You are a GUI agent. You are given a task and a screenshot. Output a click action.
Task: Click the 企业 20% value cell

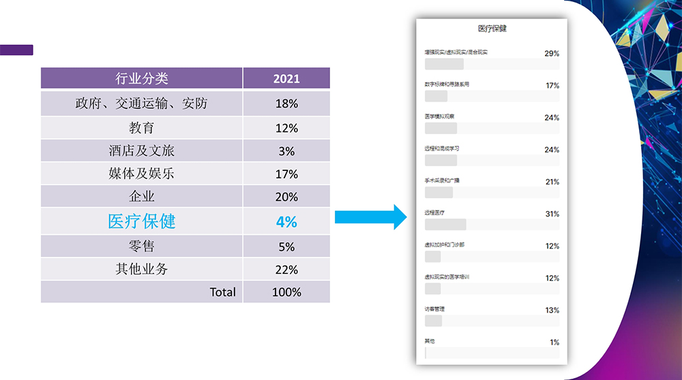(x=286, y=197)
